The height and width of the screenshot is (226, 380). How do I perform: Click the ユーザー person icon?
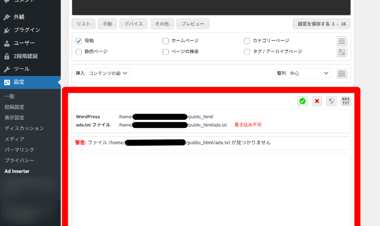[7, 43]
